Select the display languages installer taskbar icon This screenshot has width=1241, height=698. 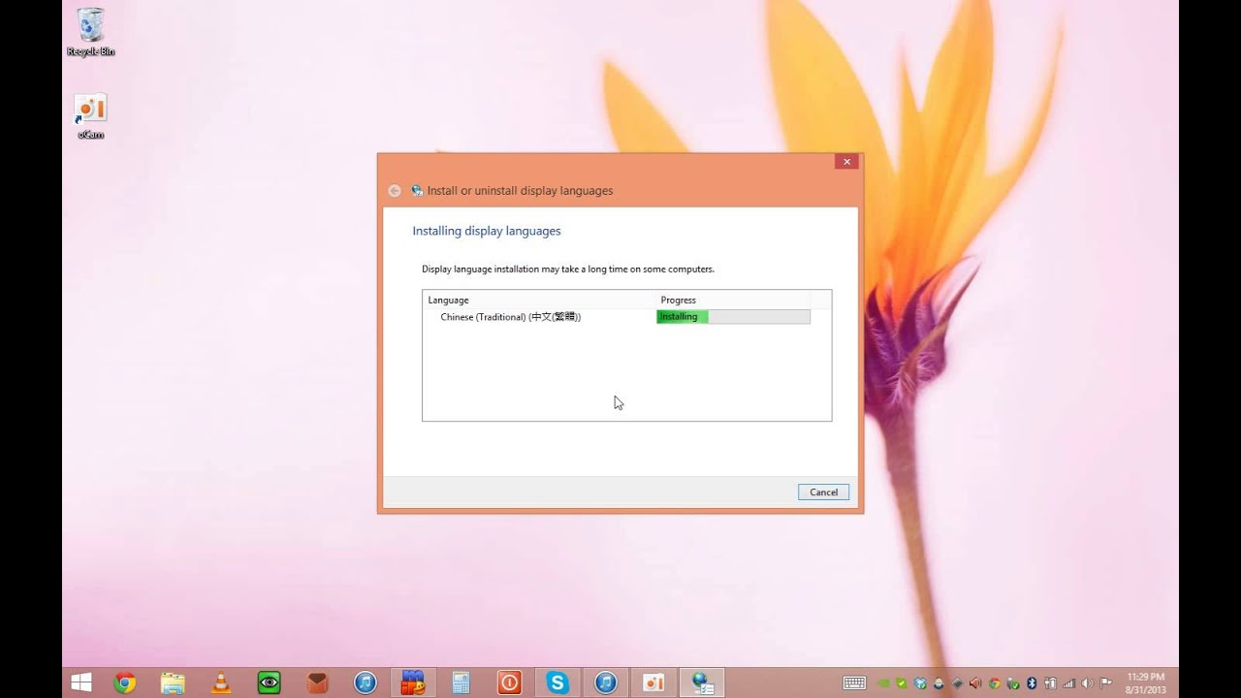702,682
